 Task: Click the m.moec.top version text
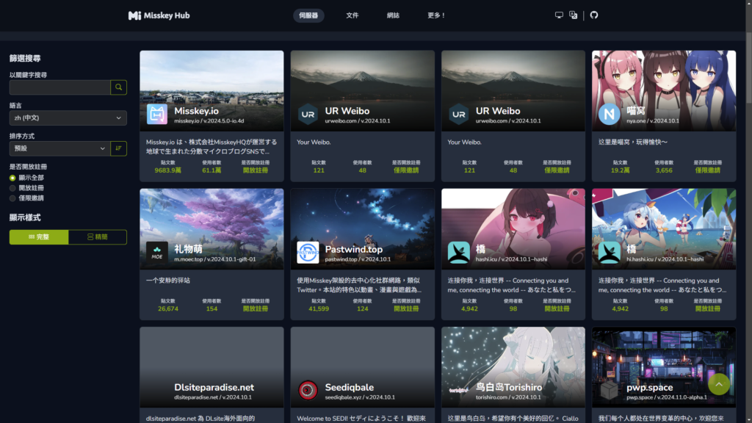point(215,259)
